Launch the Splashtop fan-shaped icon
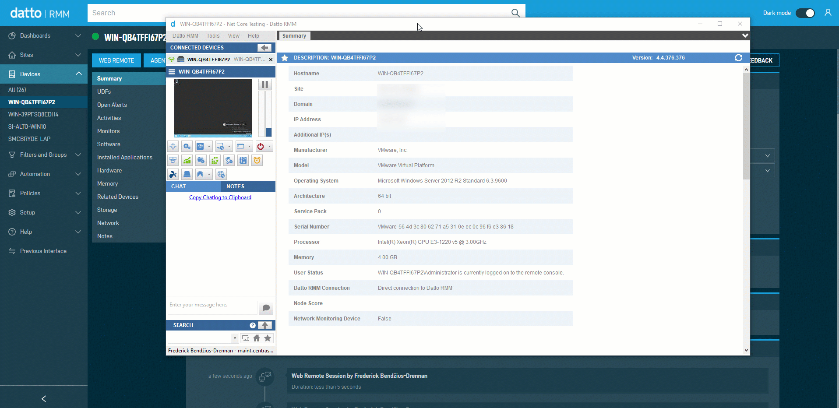The height and width of the screenshot is (408, 839). click(173, 174)
